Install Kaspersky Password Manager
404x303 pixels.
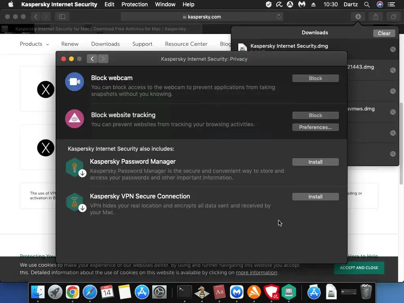point(315,162)
